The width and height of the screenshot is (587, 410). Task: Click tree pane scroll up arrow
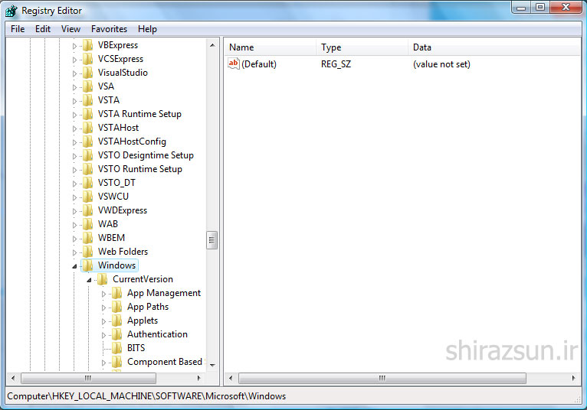(x=212, y=45)
